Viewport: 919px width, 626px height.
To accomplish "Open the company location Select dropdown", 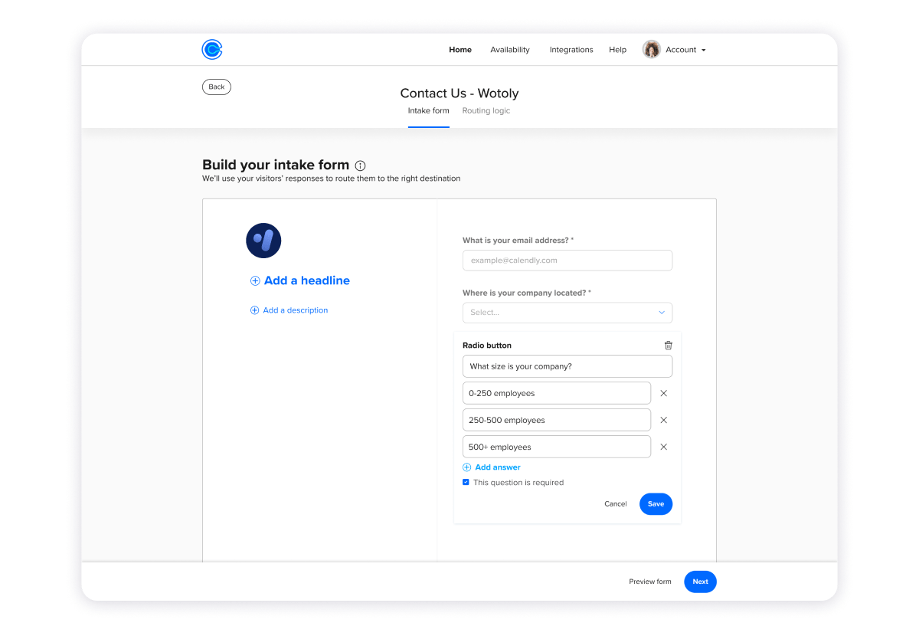I will click(567, 313).
